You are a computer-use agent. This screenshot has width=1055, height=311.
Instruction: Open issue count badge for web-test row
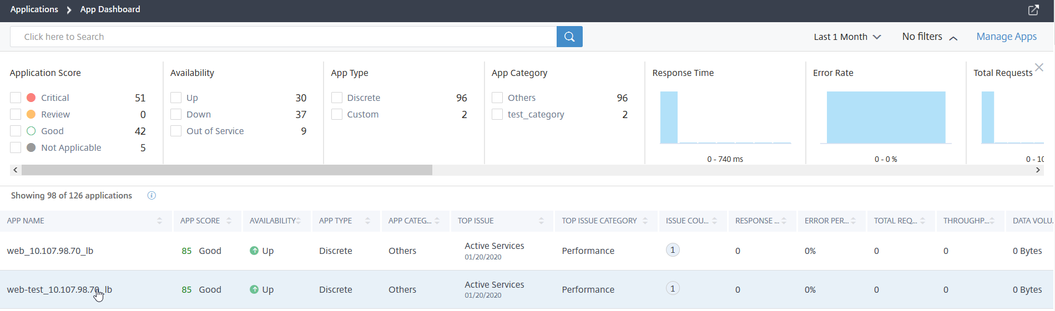pos(673,288)
